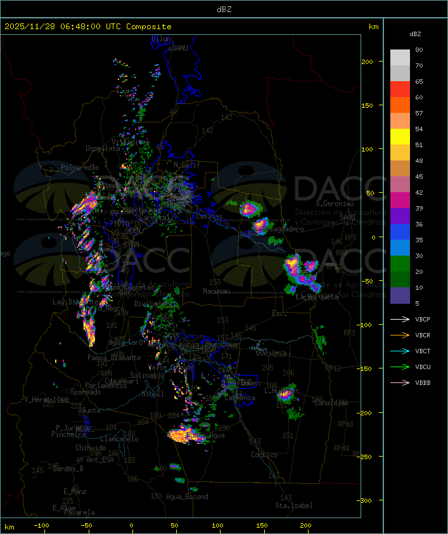Pick the purple 36-39 dBZ swatch
448x534 pixels.
tap(400, 216)
